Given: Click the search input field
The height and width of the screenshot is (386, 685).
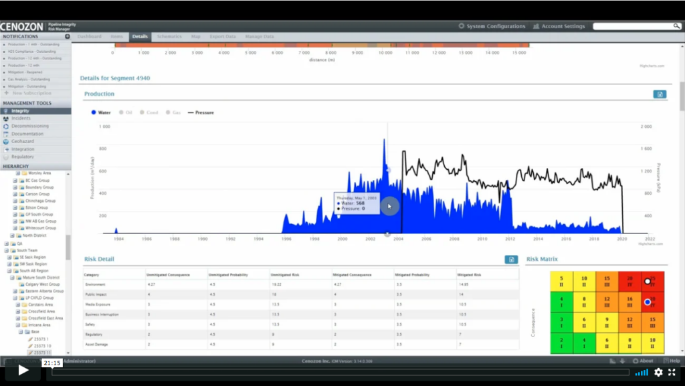Looking at the screenshot, I should tap(633, 26).
